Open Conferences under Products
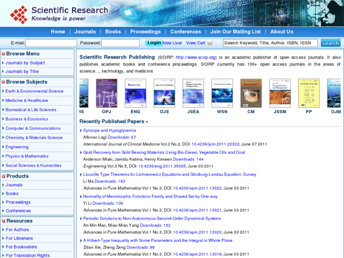Viewport: 344px width, 258px height. pos(18,211)
